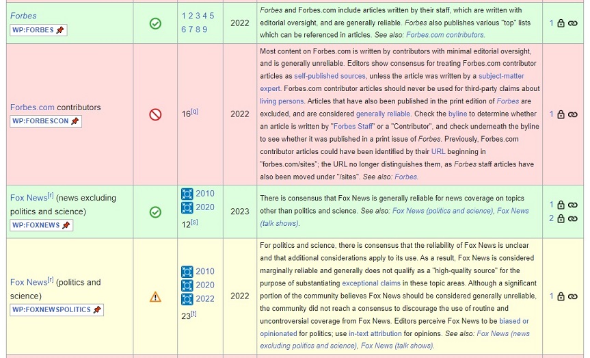
Task: Open the "byline" link
Action: [x=457, y=114]
